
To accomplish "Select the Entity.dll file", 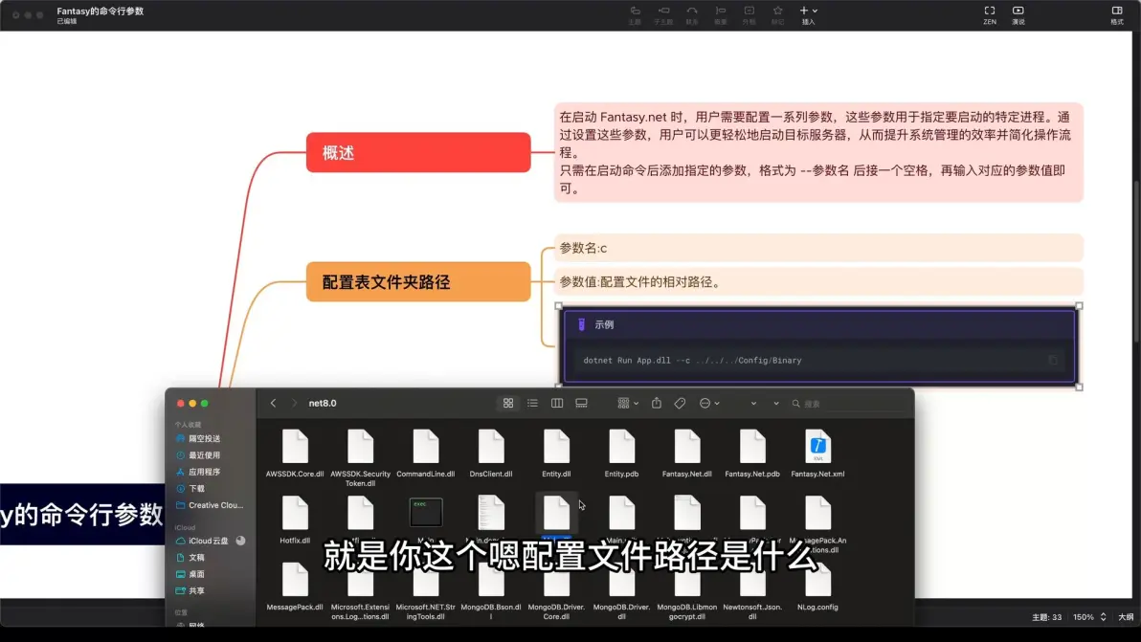I will (556, 454).
